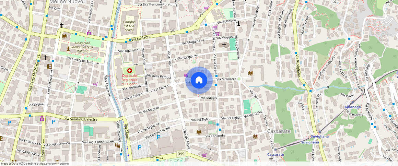398x166 pixels.
Task: Click the cinema film icon near Corso Elvezia
Action: (x=50, y=66)
